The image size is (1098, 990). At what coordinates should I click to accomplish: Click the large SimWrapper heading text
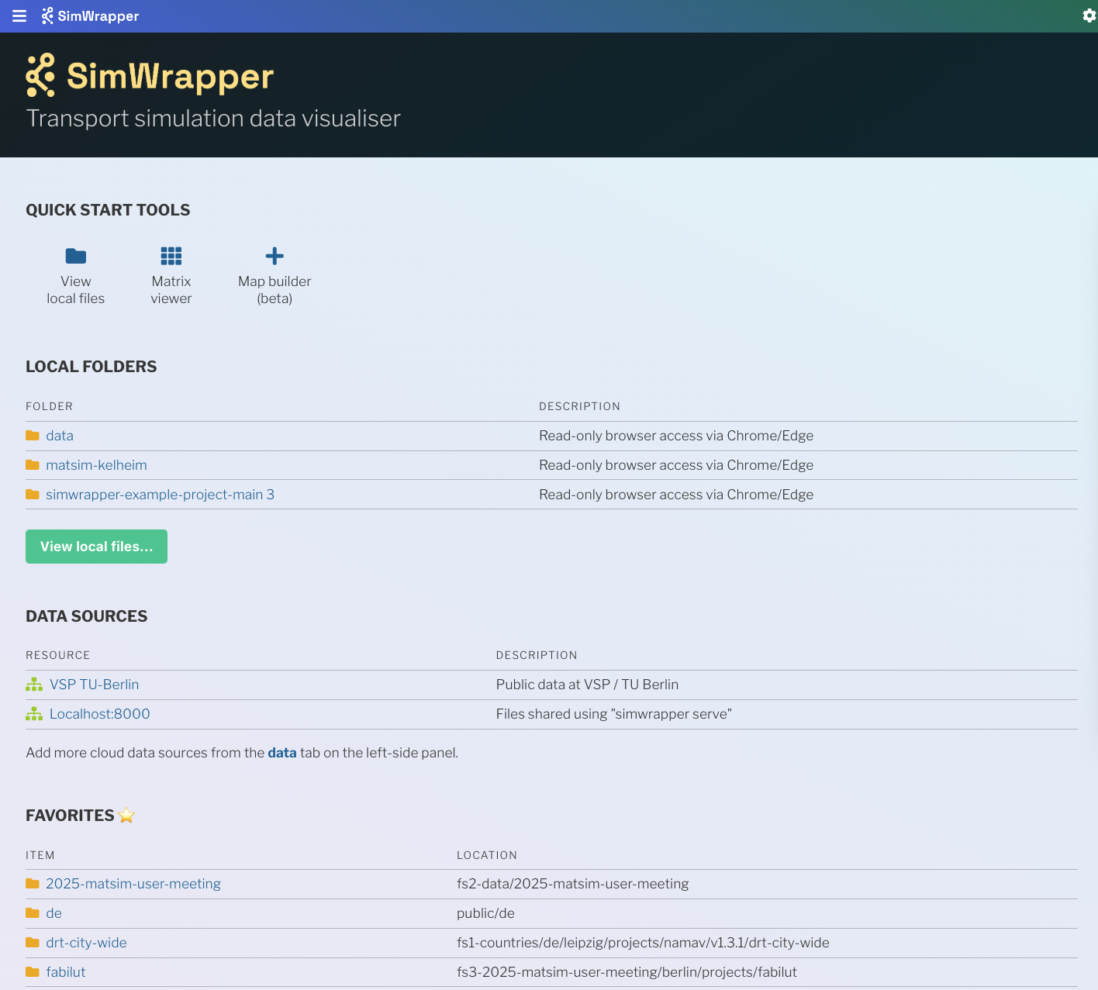click(170, 76)
